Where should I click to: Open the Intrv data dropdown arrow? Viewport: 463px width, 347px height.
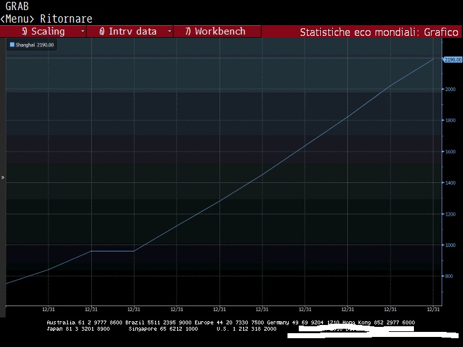(169, 31)
